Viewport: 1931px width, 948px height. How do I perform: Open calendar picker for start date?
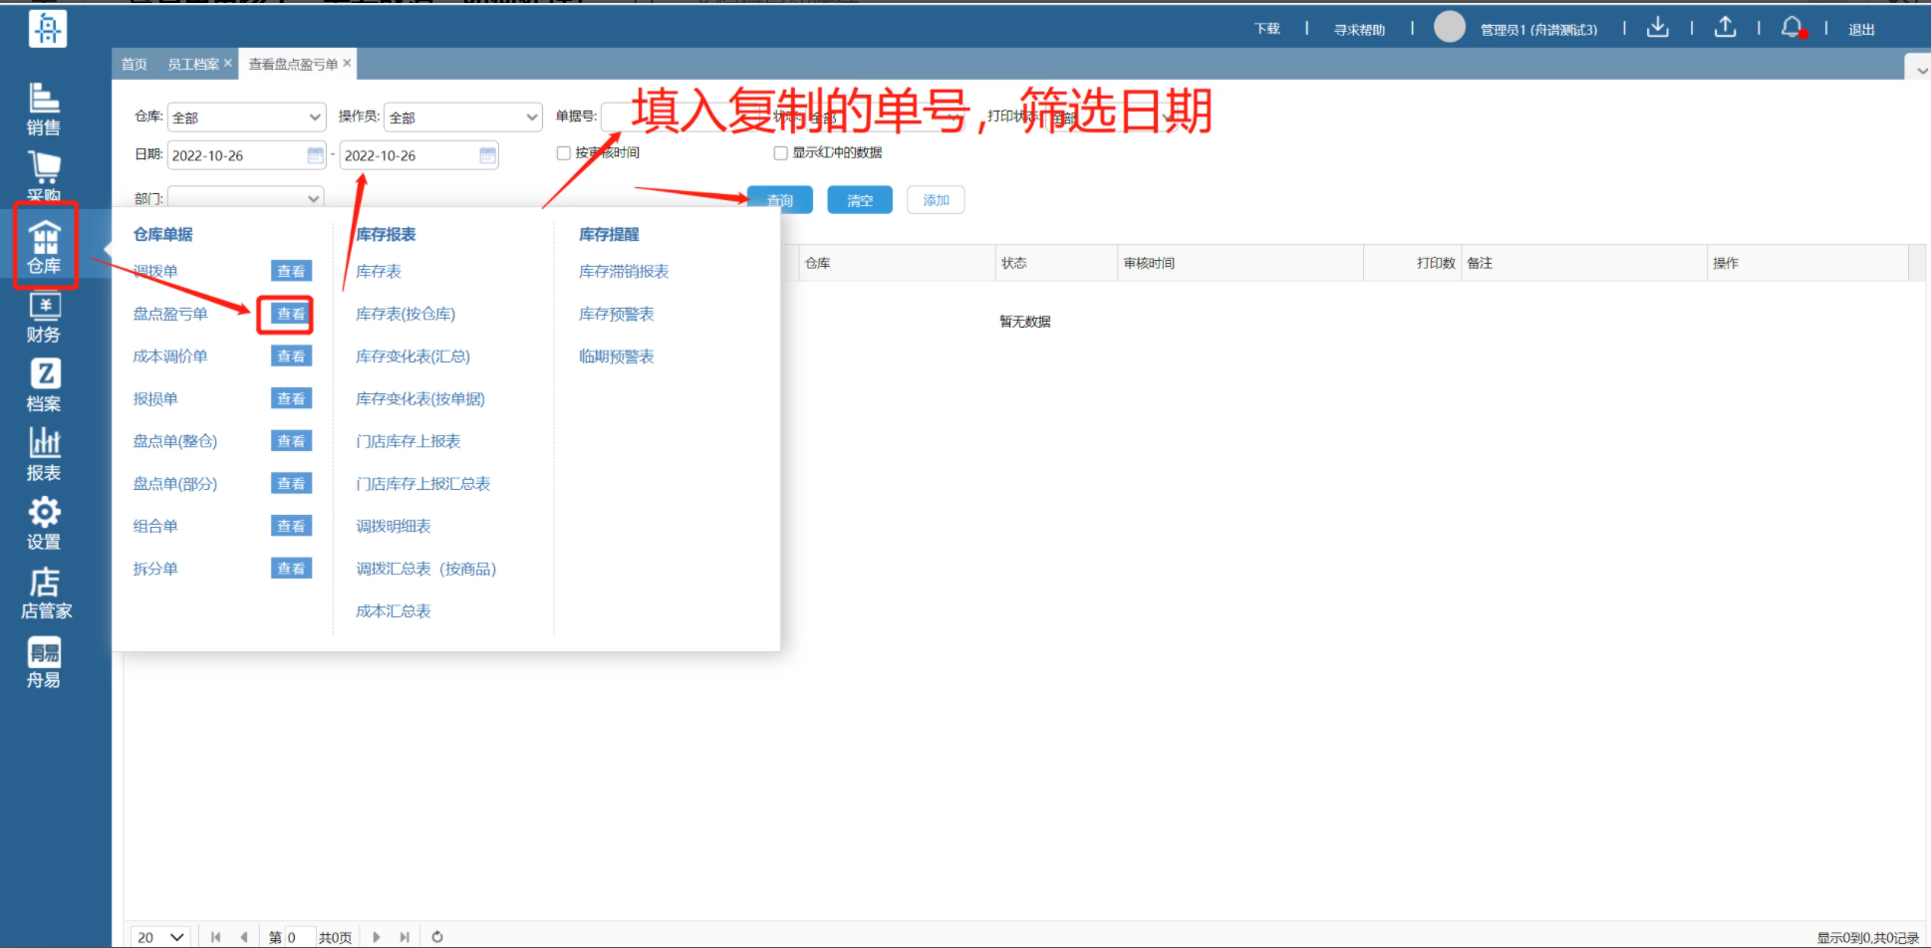coord(315,155)
